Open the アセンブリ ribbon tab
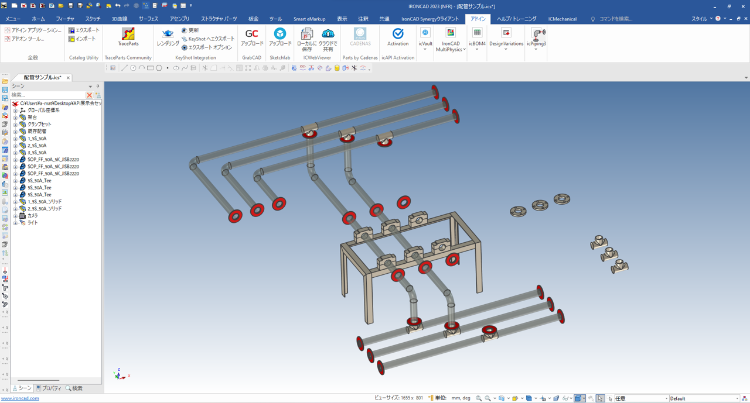The height and width of the screenshot is (403, 750). coord(179,19)
